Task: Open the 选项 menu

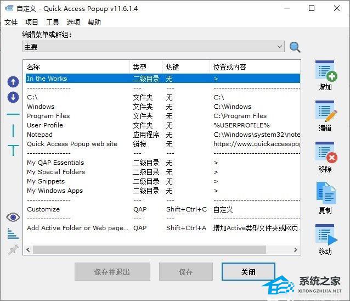Action: click(74, 23)
